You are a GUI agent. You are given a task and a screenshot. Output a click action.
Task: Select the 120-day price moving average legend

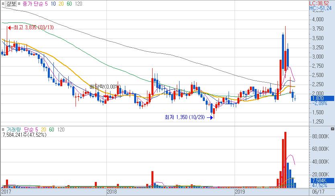pos(79,4)
